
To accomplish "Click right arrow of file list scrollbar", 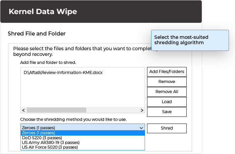I will point(142,110).
